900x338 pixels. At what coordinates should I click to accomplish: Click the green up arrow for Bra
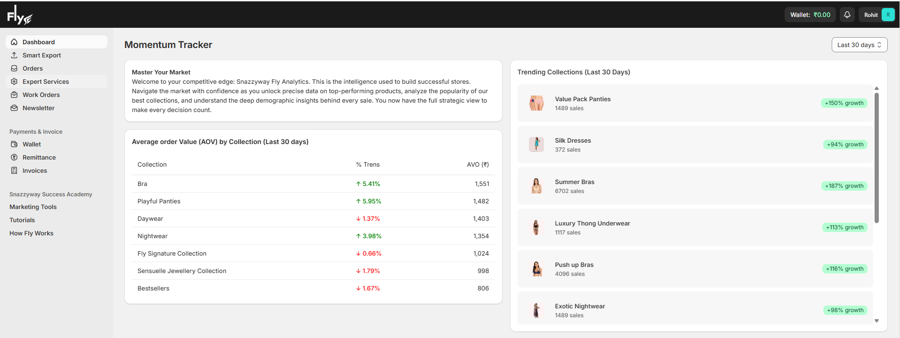(358, 184)
